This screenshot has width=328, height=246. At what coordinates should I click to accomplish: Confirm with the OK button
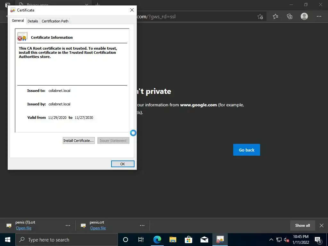(x=123, y=164)
